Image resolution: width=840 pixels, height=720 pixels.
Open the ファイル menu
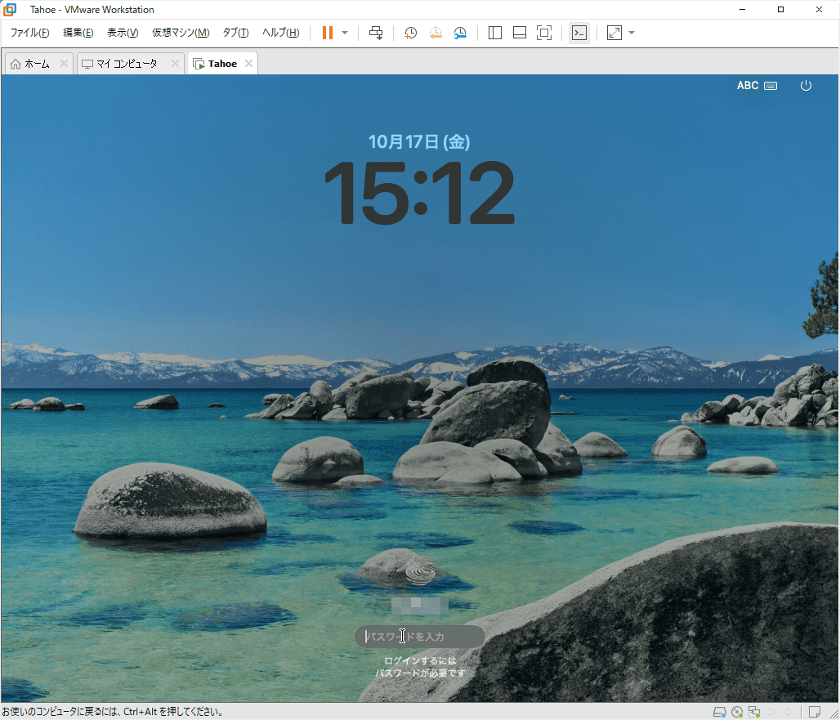[29, 33]
